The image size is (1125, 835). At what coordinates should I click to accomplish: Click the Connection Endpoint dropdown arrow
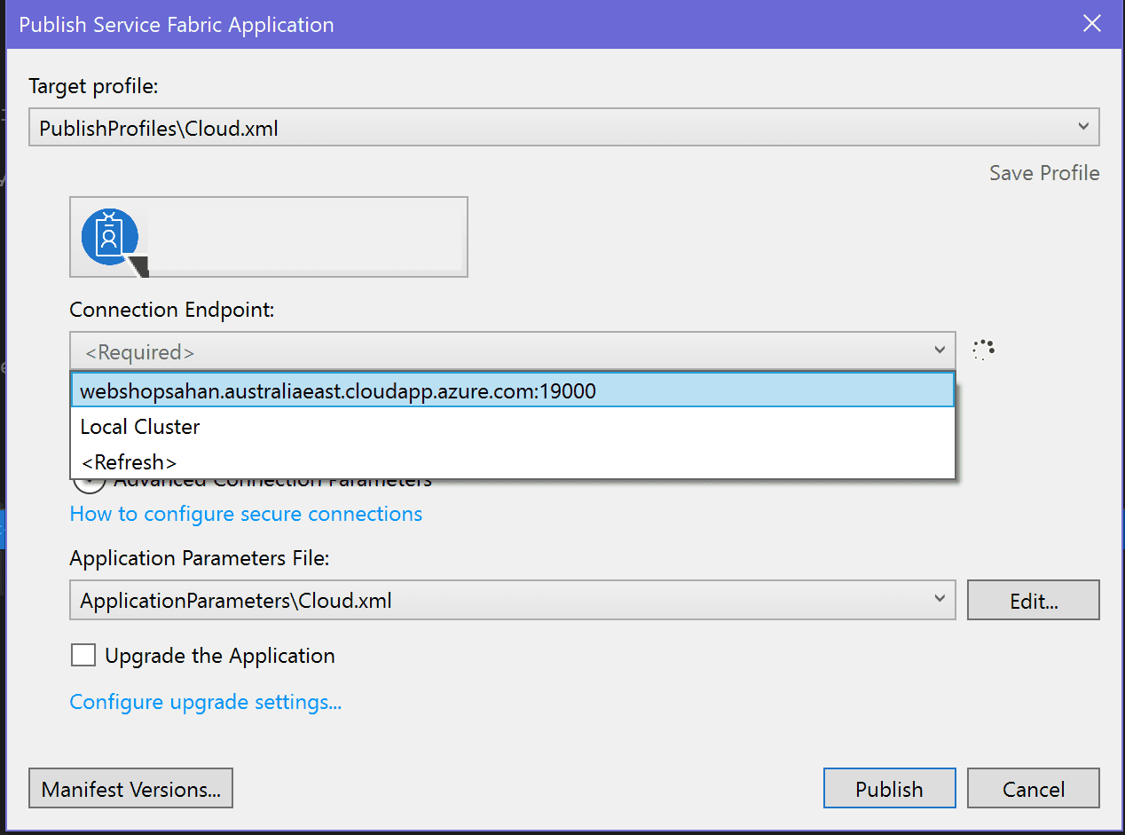click(x=940, y=351)
